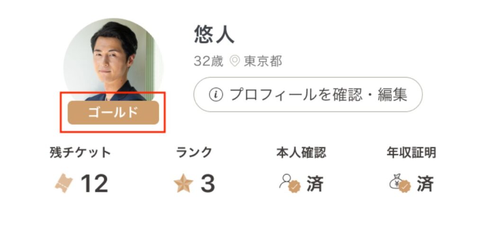Select the 残チケット label
485x232 pixels.
coord(81,152)
